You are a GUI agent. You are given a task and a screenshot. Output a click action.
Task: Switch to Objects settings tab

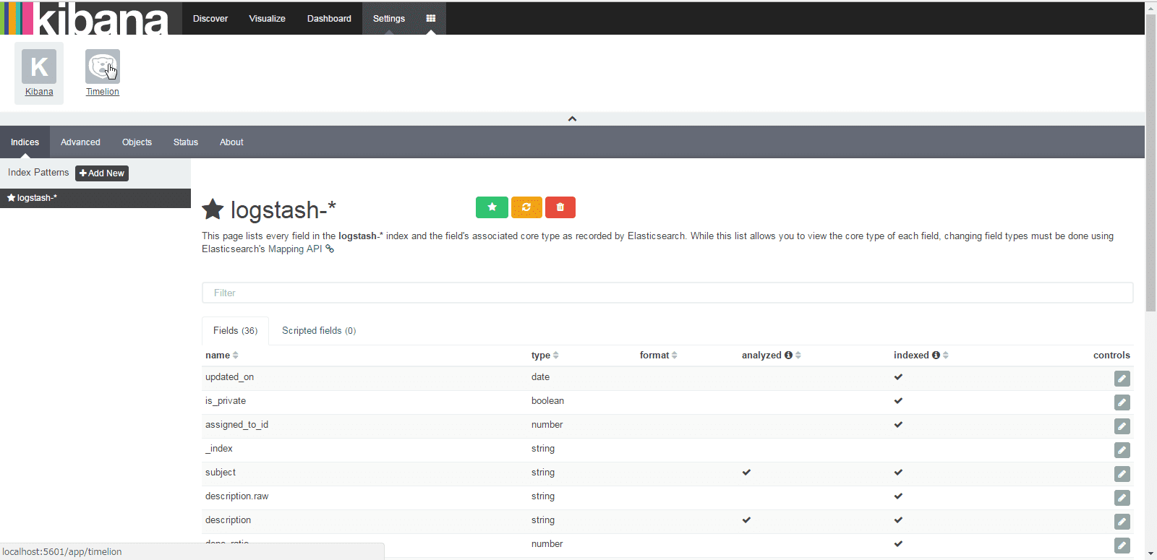pos(137,142)
